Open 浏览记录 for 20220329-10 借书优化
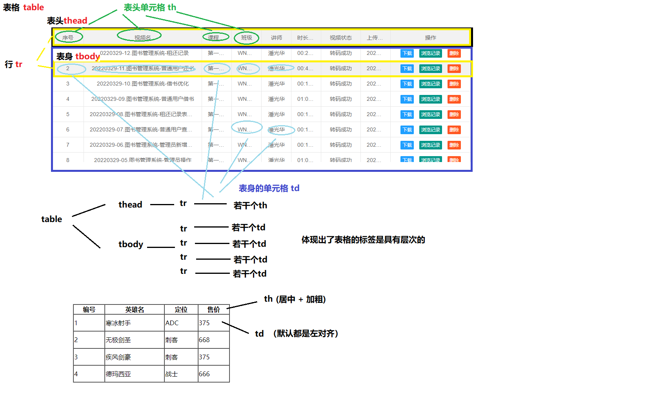The width and height of the screenshot is (666, 408). click(x=430, y=84)
